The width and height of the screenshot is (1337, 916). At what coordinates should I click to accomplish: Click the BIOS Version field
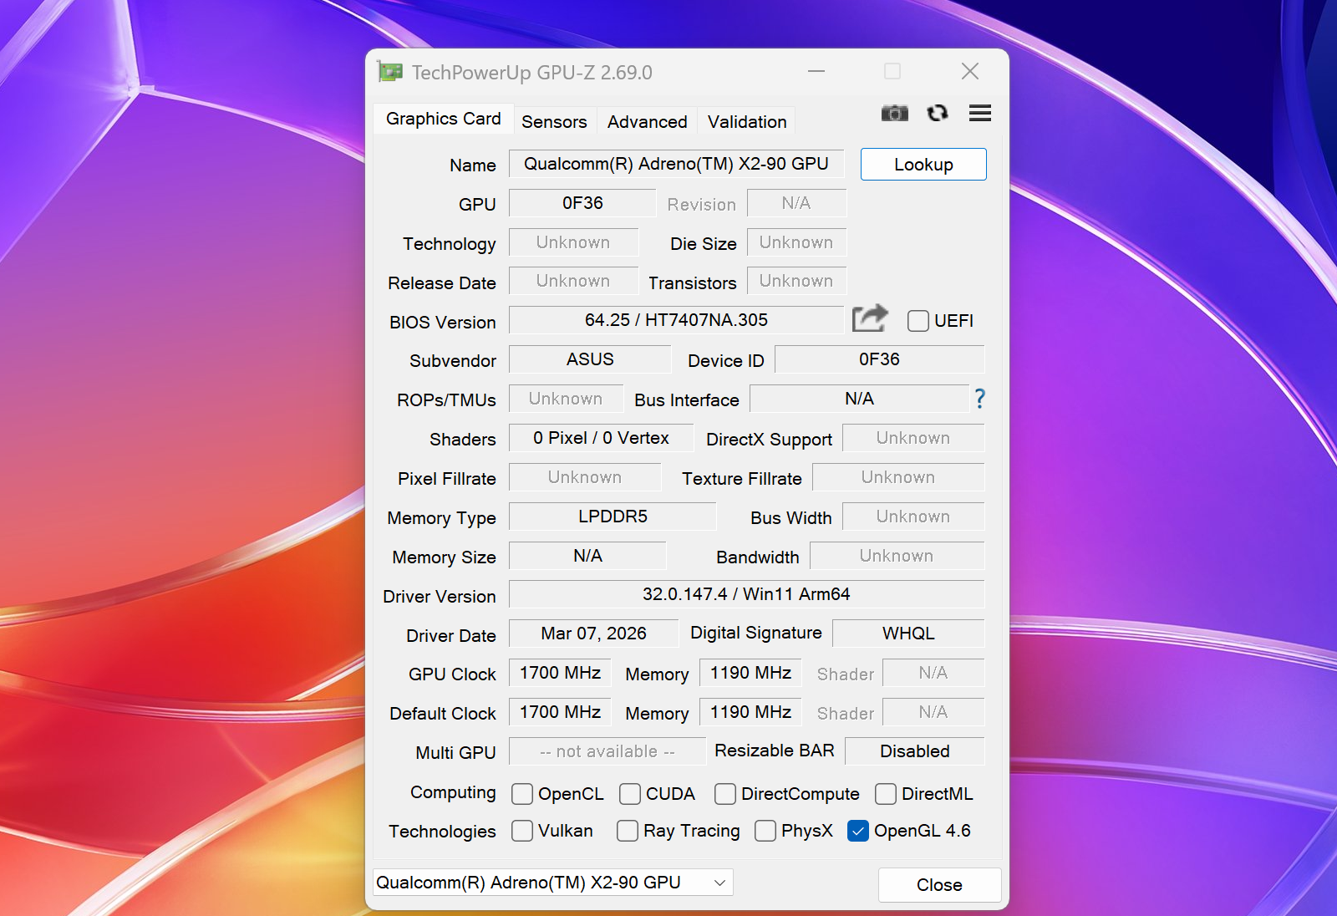point(676,320)
